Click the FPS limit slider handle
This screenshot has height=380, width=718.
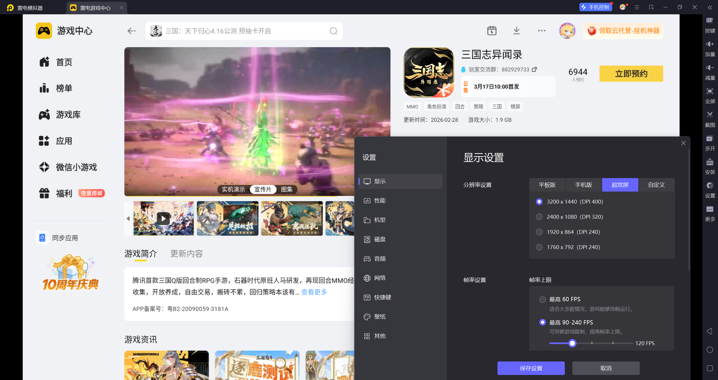tap(572, 343)
